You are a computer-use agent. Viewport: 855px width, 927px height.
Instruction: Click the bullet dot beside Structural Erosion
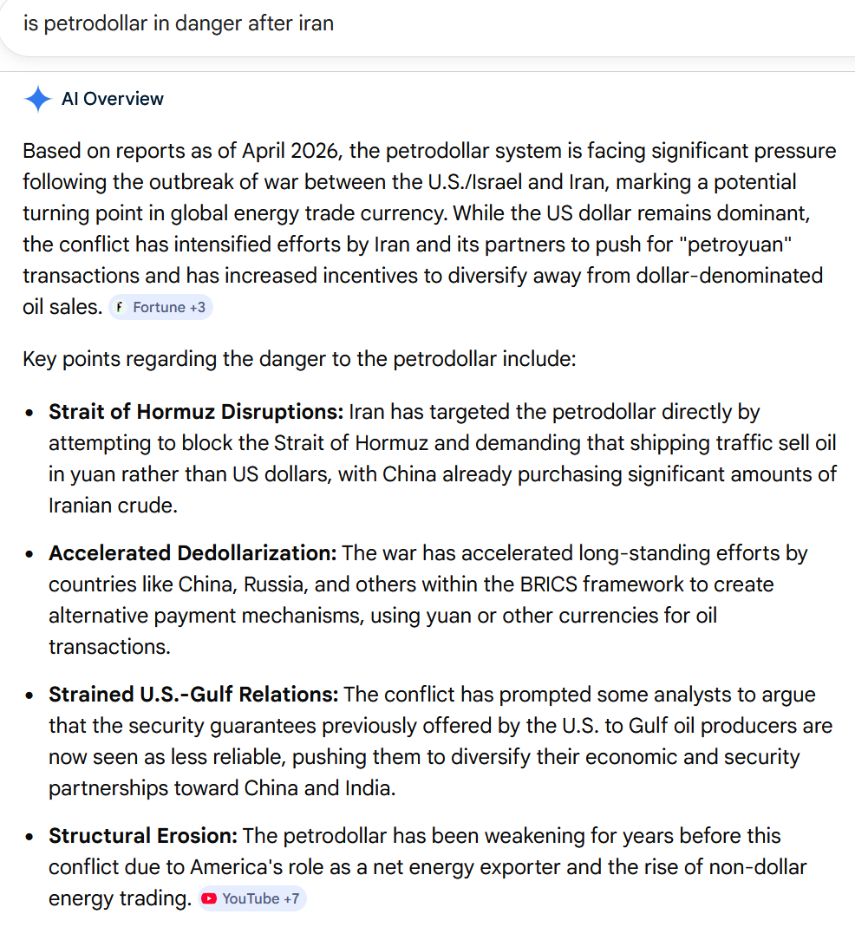click(30, 837)
